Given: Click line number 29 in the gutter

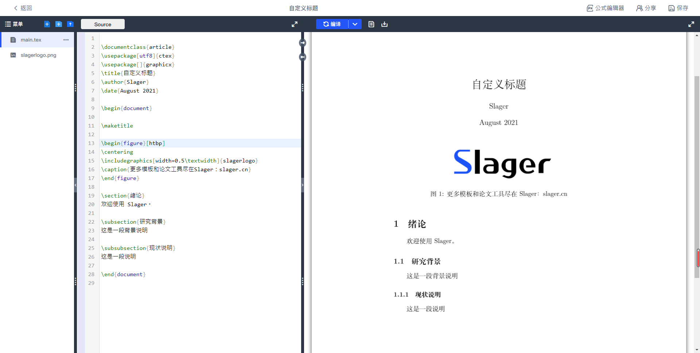Looking at the screenshot, I should pyautogui.click(x=91, y=283).
